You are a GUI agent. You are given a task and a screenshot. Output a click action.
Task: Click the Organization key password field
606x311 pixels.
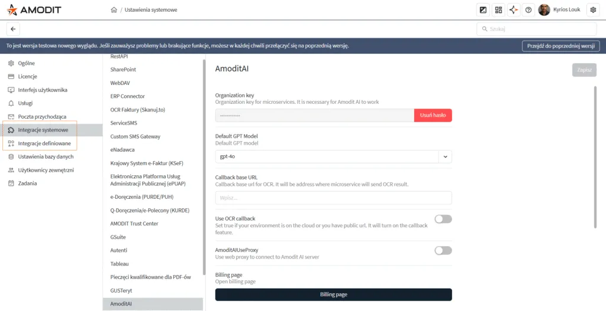coord(315,115)
